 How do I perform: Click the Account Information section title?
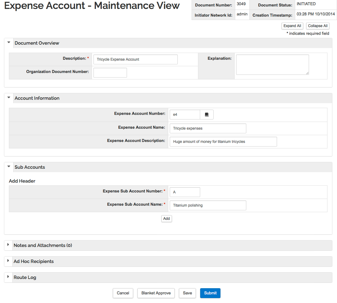pos(37,98)
